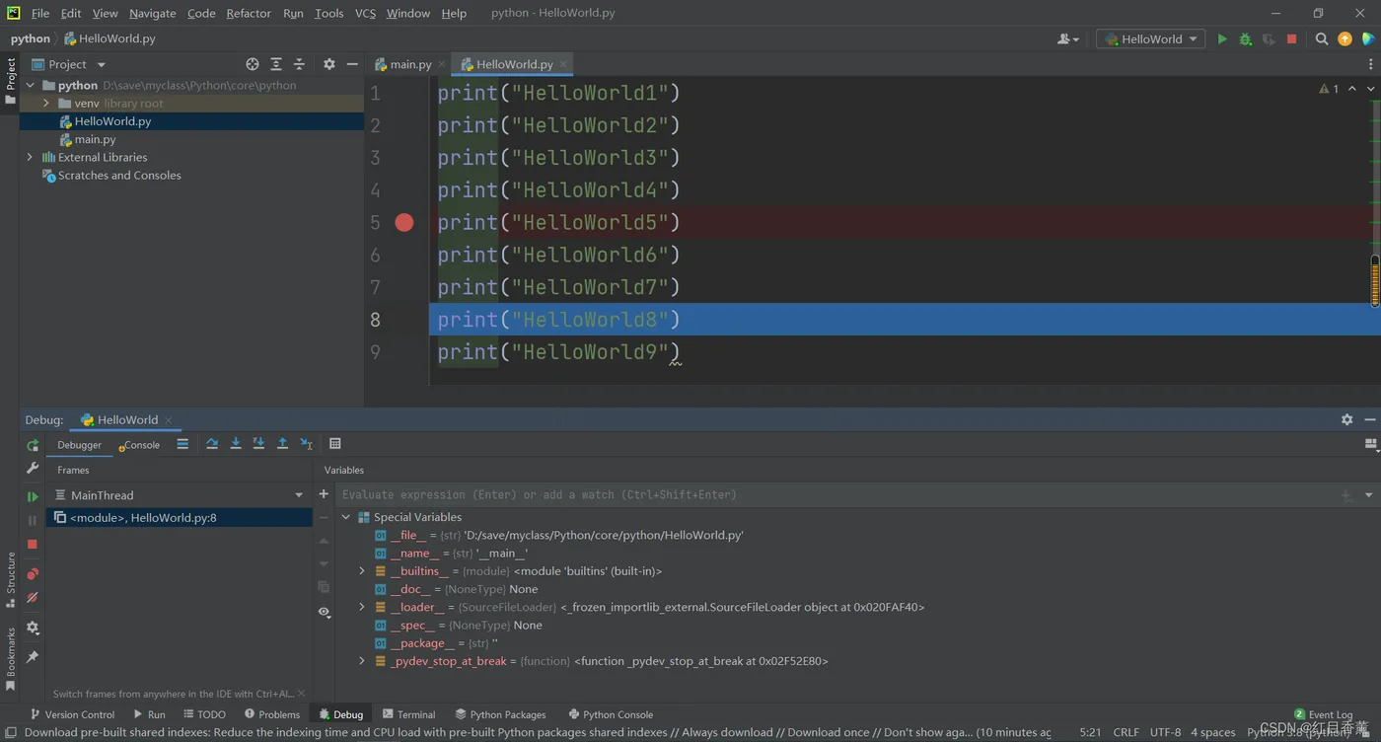Screen dimensions: 1381x742
Task: Click Run to Cursor icon
Action: 306,444
